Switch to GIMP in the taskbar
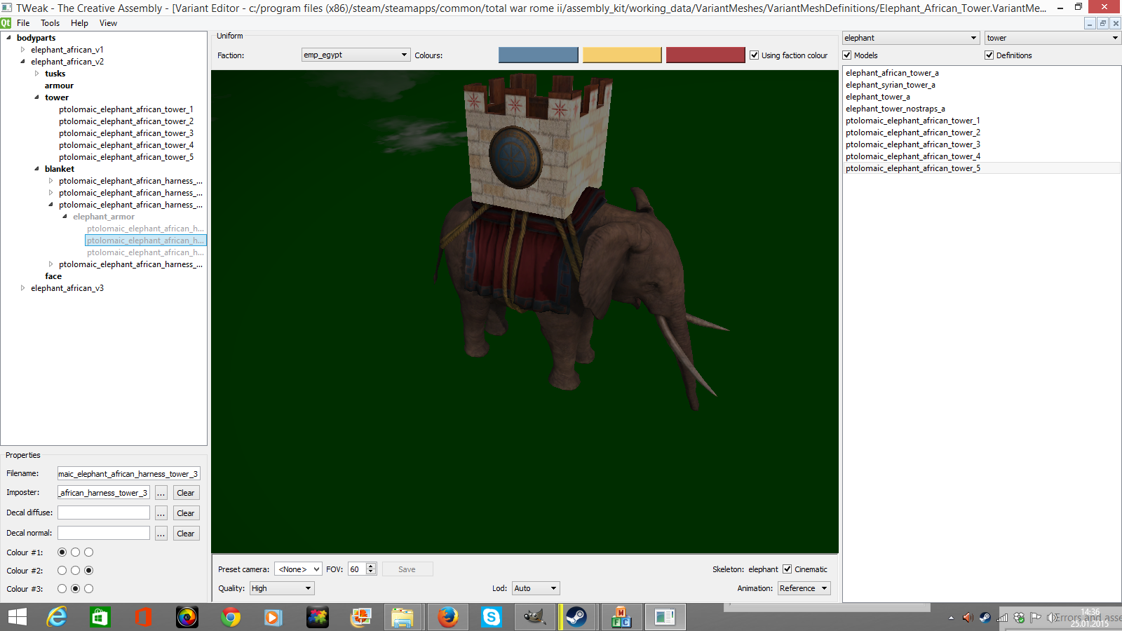Viewport: 1122px width, 631px height. (534, 617)
